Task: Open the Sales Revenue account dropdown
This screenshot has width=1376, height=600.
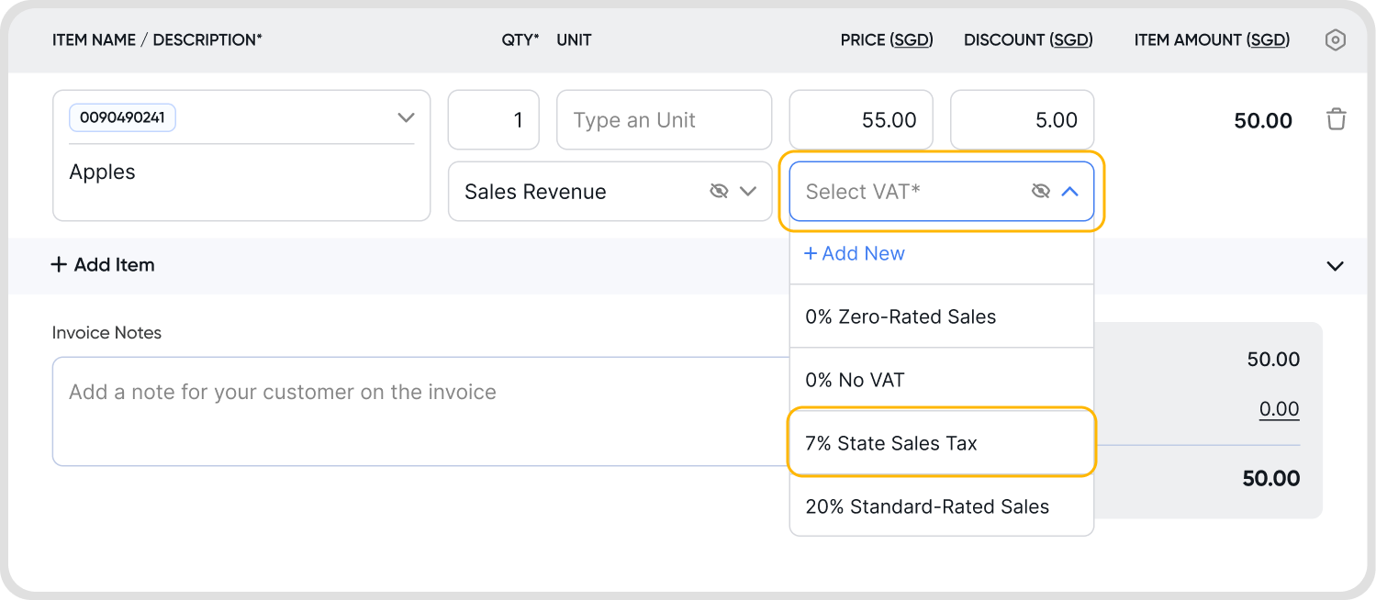Action: (748, 191)
